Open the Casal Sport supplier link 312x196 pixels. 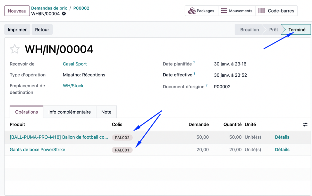(75, 64)
